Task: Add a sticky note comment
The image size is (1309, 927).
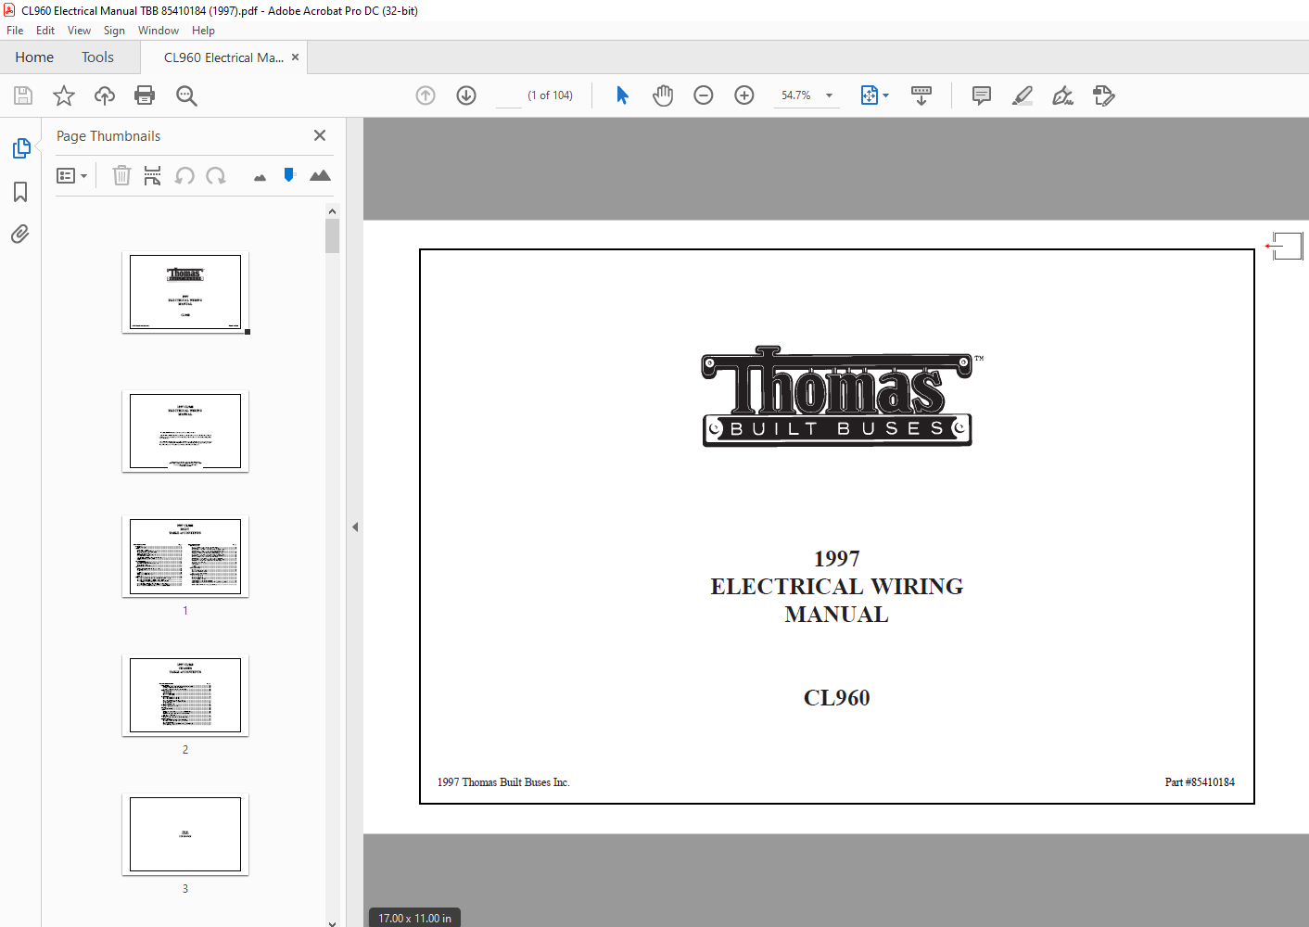Action: (982, 95)
